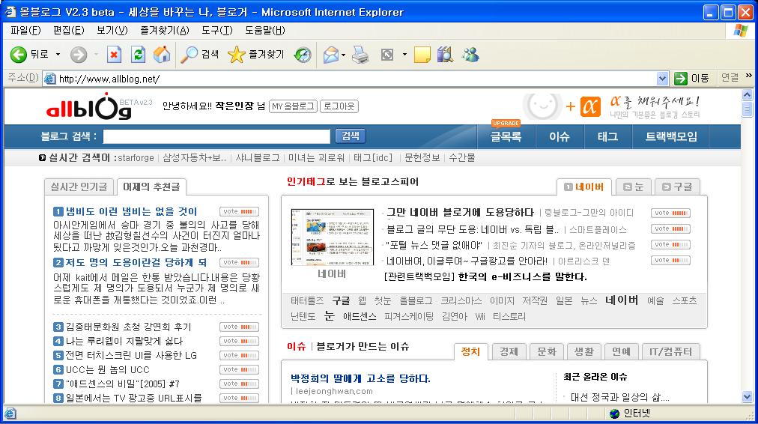Click the 애드센스 tag
This screenshot has width=758, height=424.
pyautogui.click(x=360, y=316)
